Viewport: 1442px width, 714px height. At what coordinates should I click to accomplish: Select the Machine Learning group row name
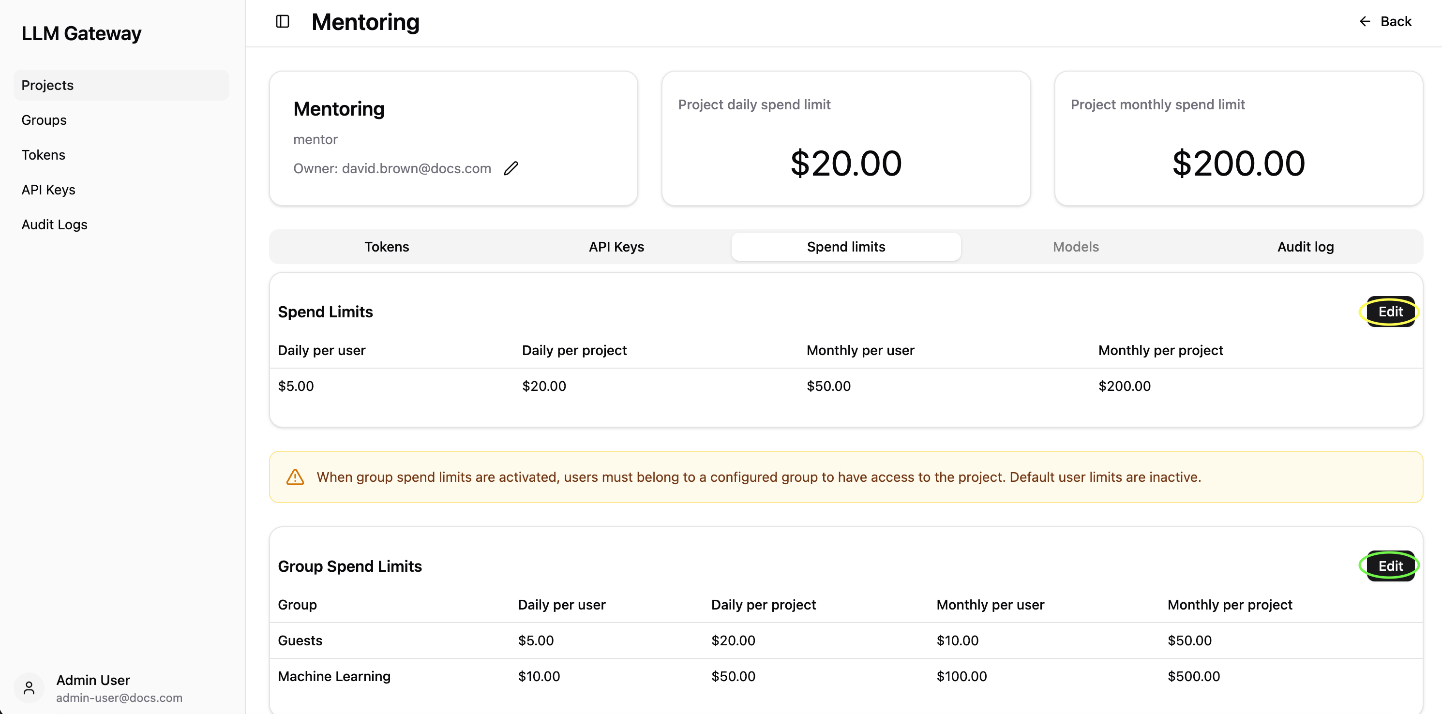pos(334,676)
